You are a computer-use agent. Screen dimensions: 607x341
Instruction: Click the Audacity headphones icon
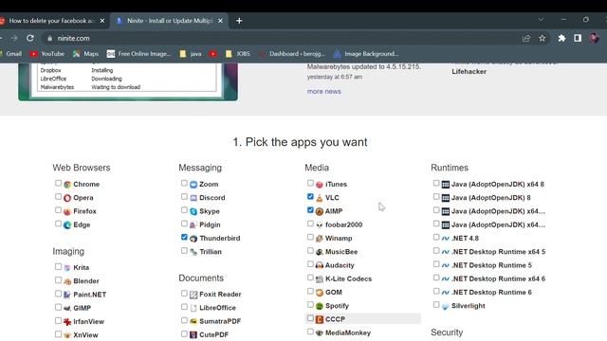[320, 265]
